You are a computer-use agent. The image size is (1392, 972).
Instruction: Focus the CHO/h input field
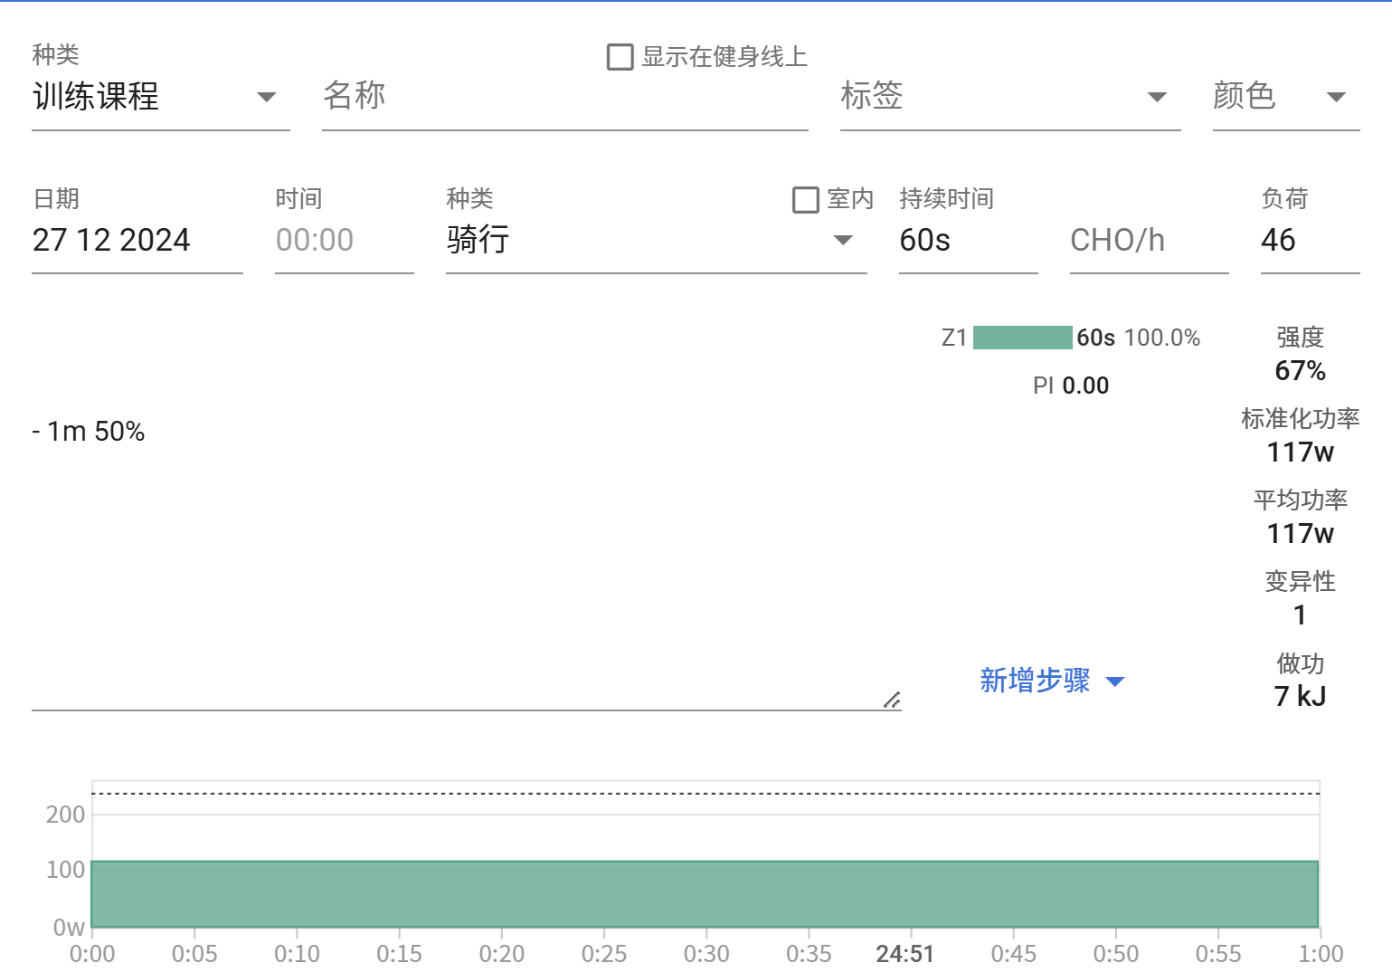pos(1147,241)
